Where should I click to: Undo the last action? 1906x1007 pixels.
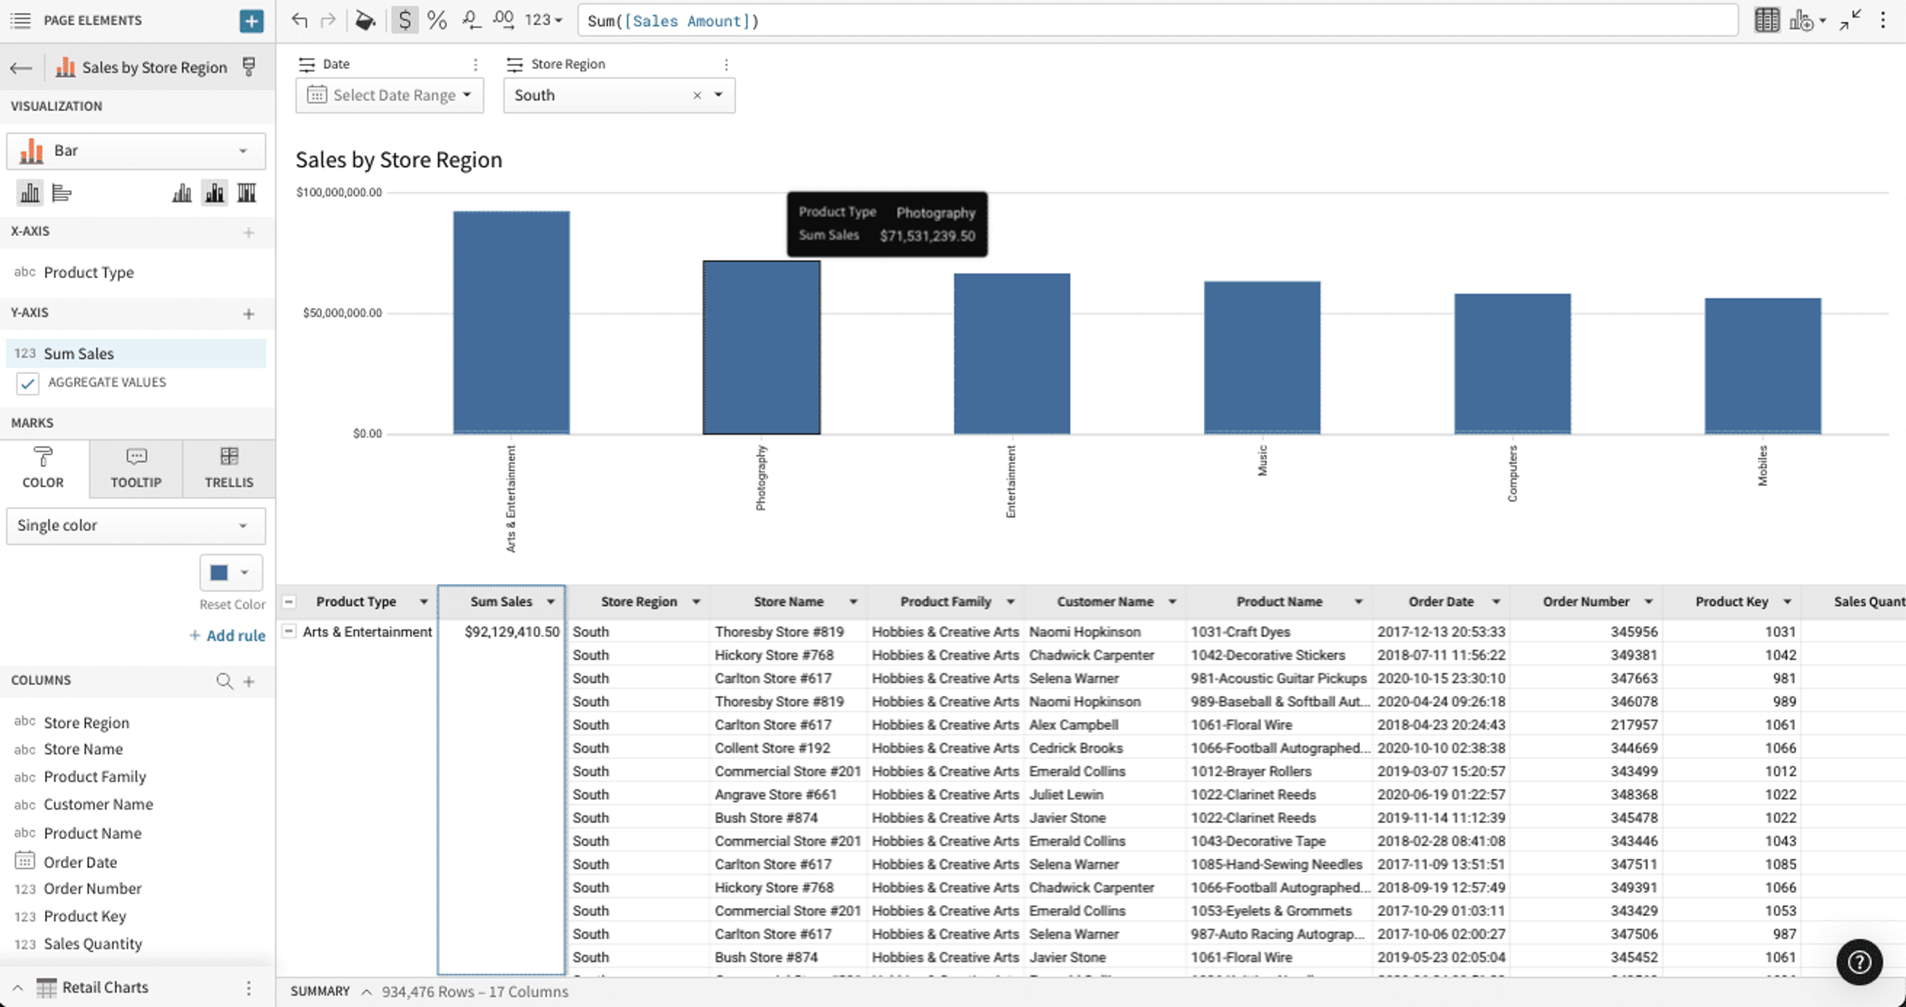click(x=299, y=20)
